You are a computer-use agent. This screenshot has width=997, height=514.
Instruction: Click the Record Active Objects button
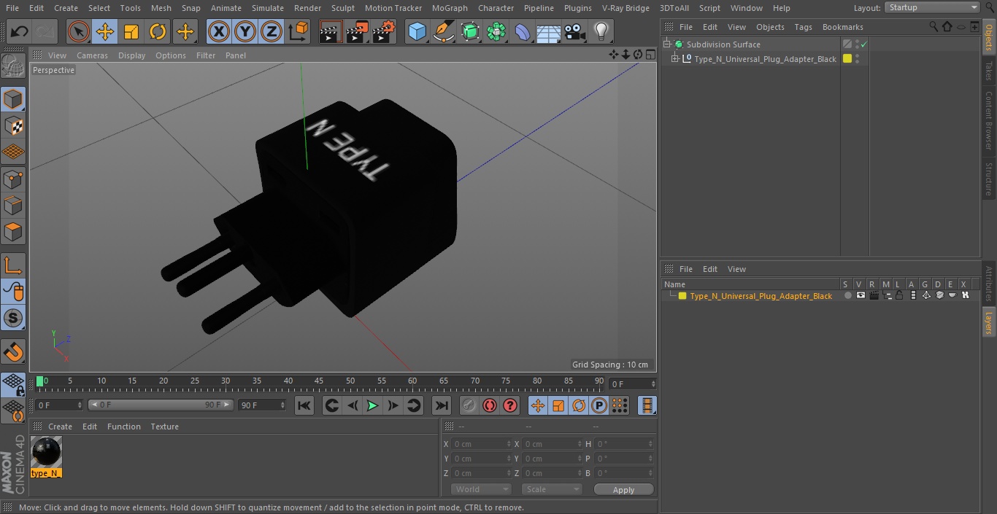click(x=469, y=405)
